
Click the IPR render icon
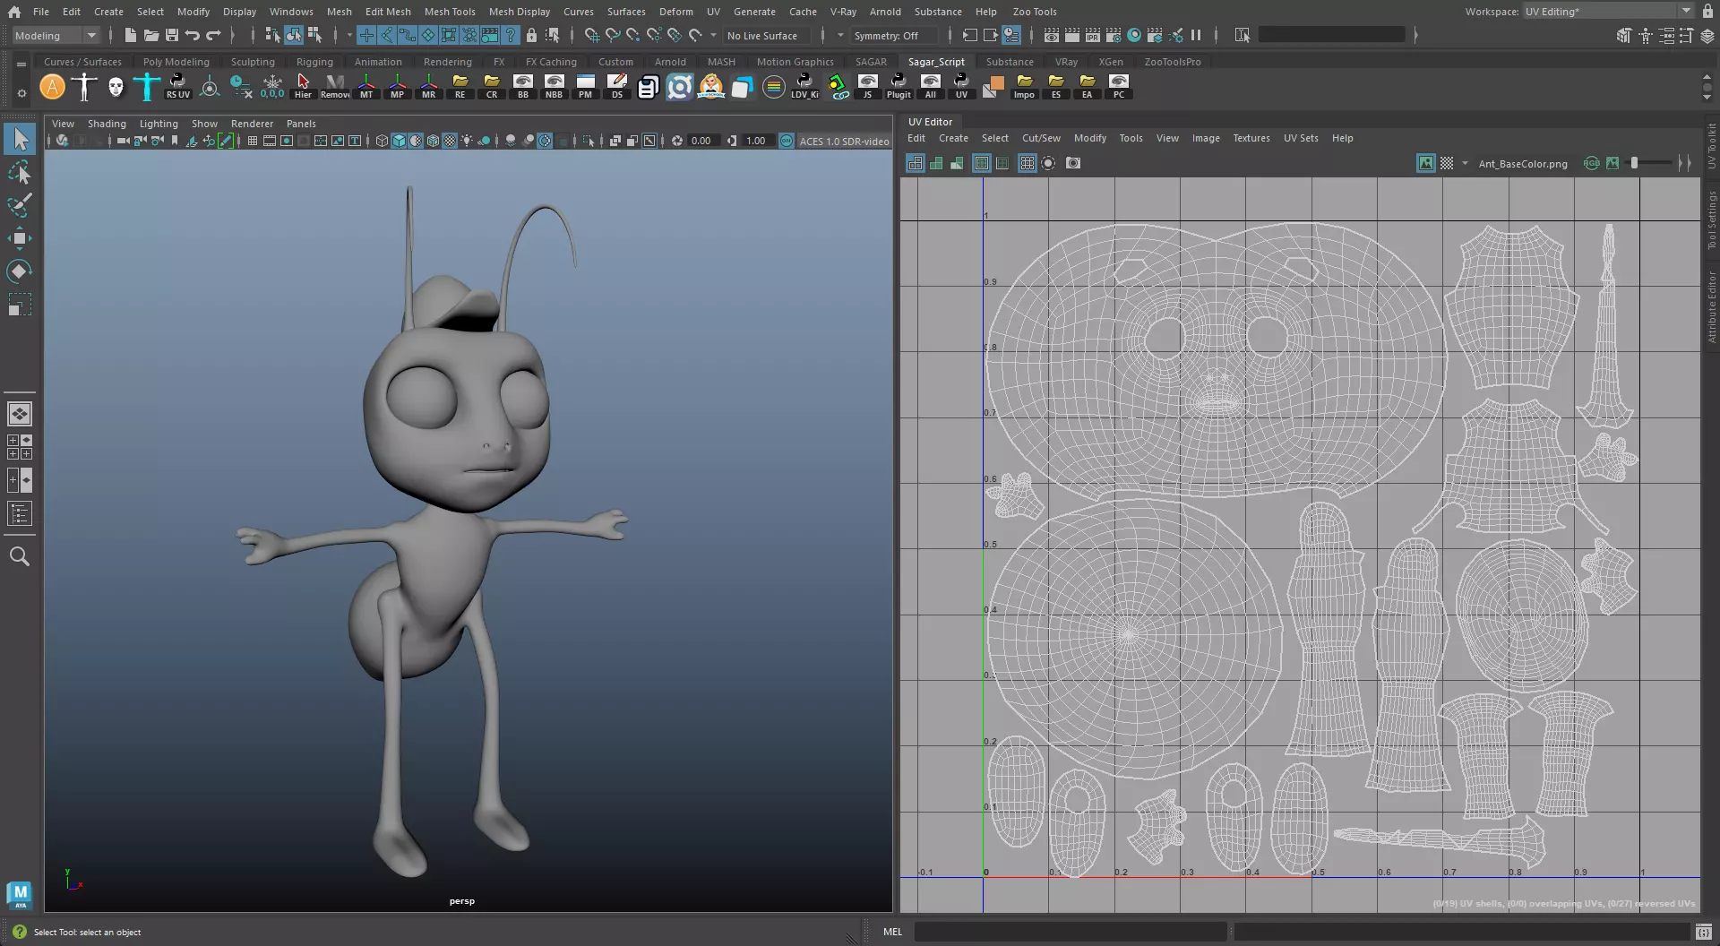point(1092,36)
